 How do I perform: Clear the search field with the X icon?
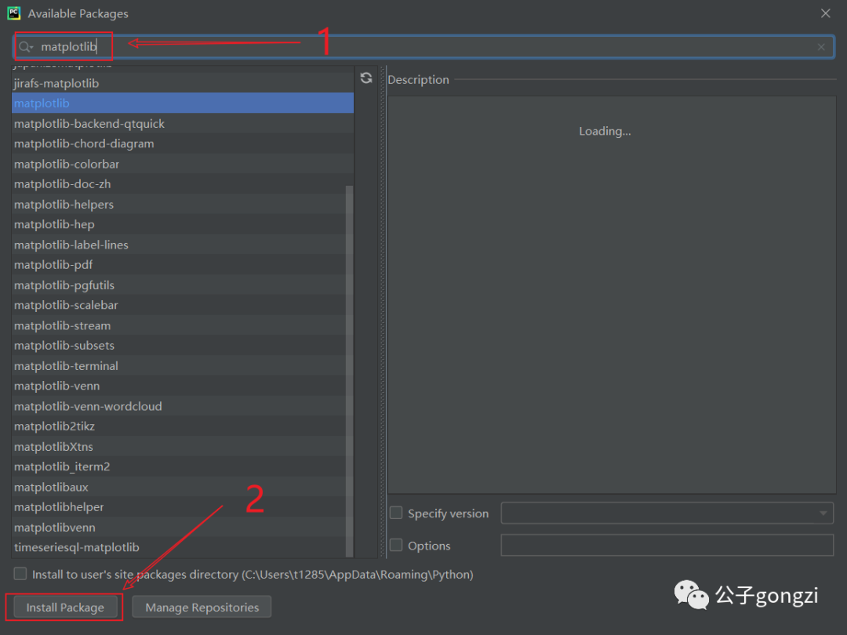[820, 47]
